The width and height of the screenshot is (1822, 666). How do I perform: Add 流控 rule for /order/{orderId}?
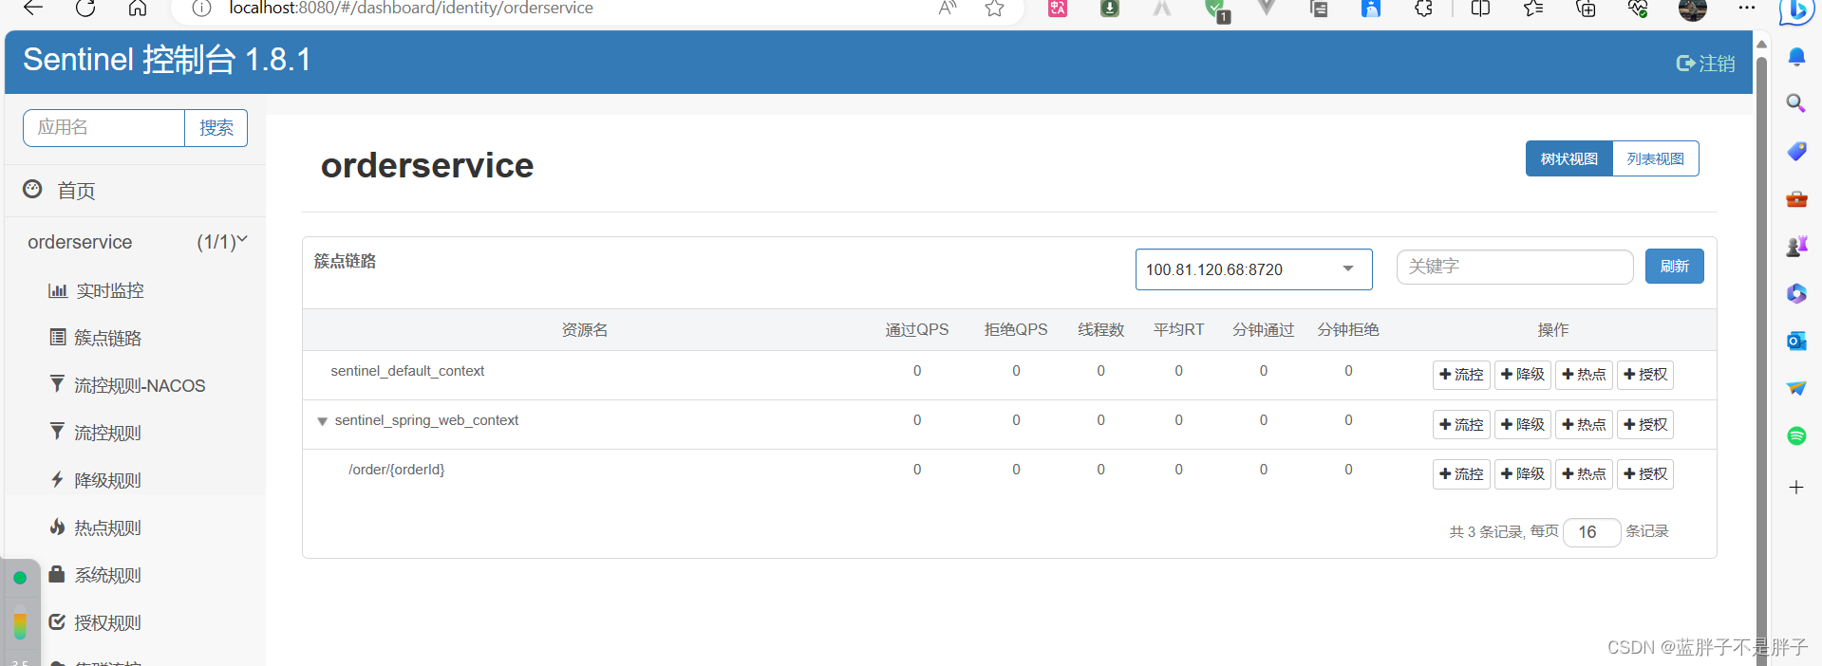click(x=1461, y=473)
